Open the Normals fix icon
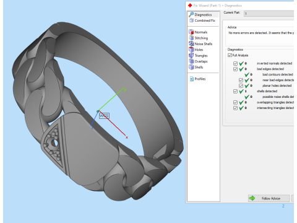 pyautogui.click(x=191, y=32)
